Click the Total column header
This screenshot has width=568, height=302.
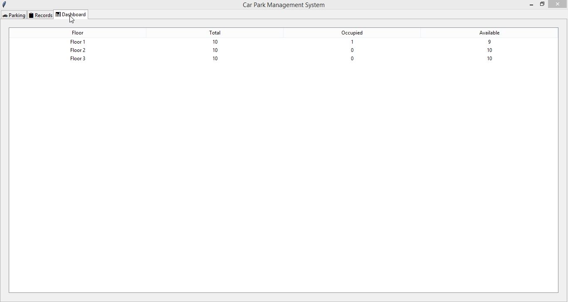click(x=215, y=33)
